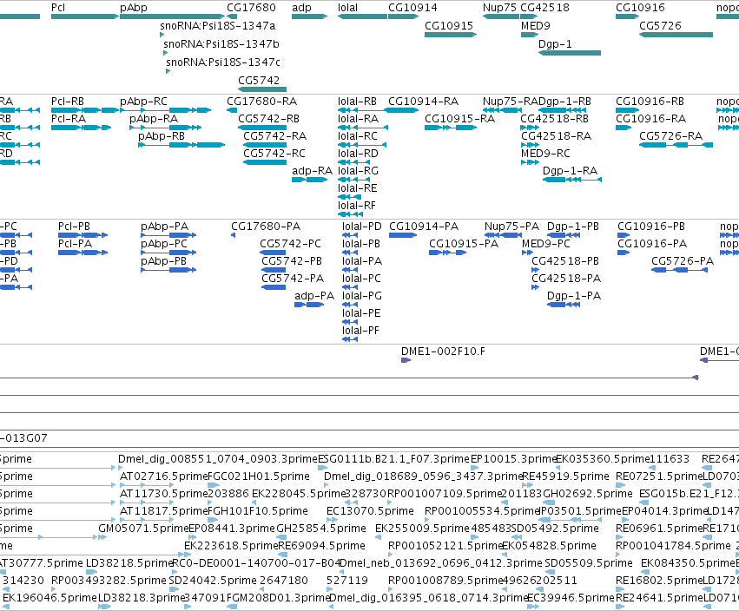Select protein CG5726-PA
The width and height of the screenshot is (739, 611).
[680, 270]
